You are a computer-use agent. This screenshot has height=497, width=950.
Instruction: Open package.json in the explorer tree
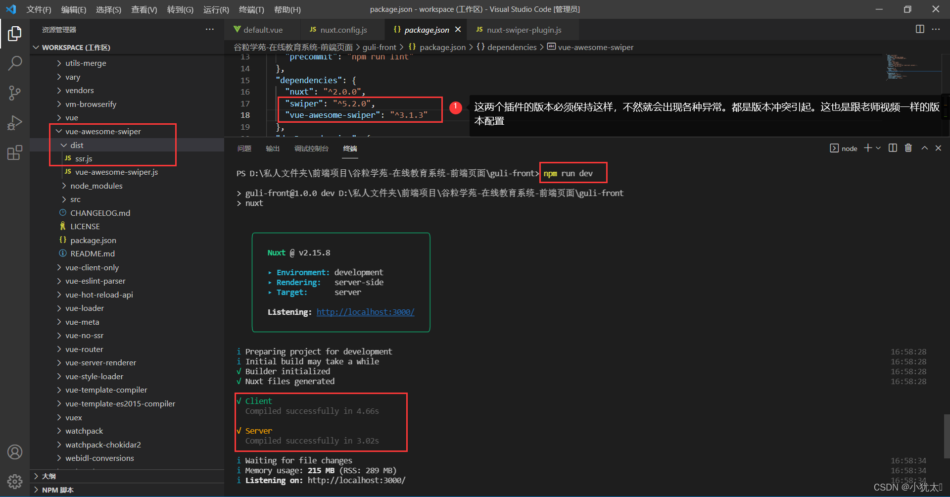pos(127,240)
